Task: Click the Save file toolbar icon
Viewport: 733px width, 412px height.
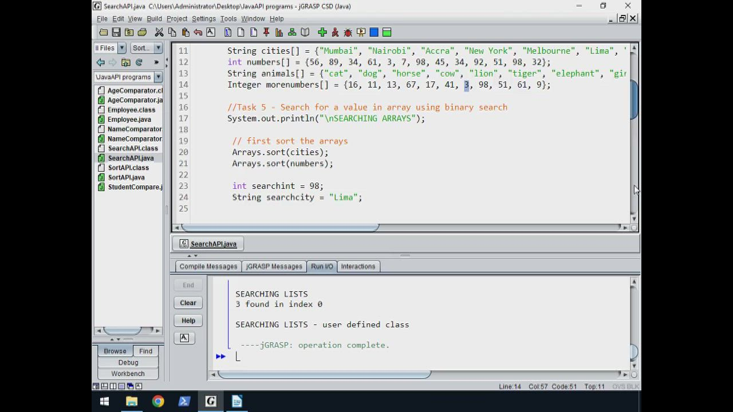Action: pos(116,33)
